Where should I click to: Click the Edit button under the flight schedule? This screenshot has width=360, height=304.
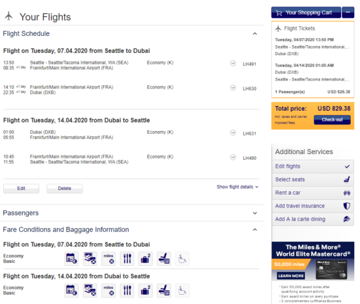pyautogui.click(x=21, y=189)
